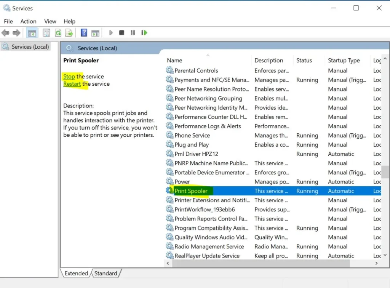Screen dimensions: 390x288
Task: Click Automatic startup type of RealPlayer Update
Action: tap(341, 256)
